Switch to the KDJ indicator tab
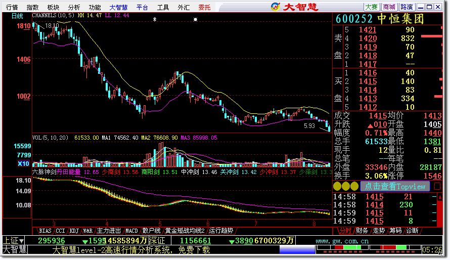 (x=74, y=231)
